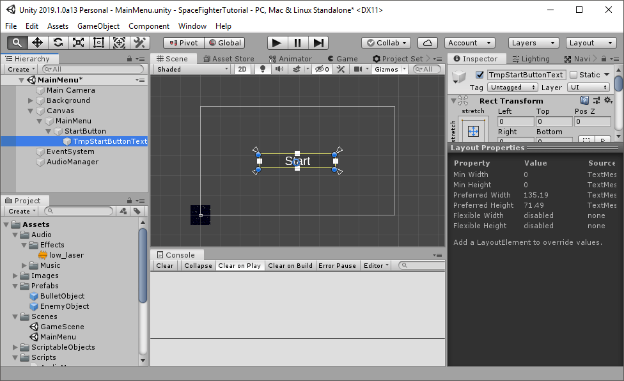Click the Pause playback button
The image size is (624, 381).
(298, 43)
